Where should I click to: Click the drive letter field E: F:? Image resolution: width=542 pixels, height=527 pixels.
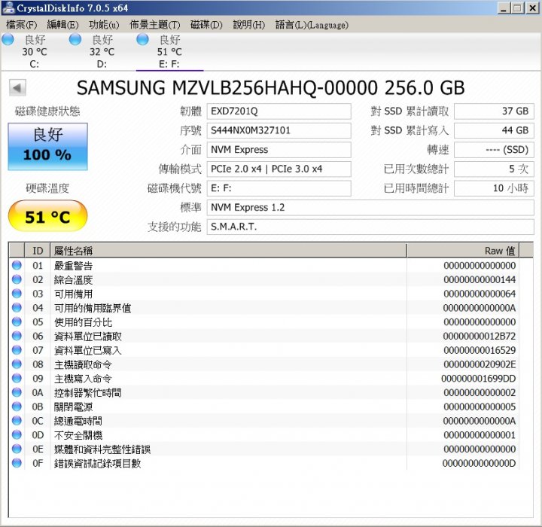[279, 188]
